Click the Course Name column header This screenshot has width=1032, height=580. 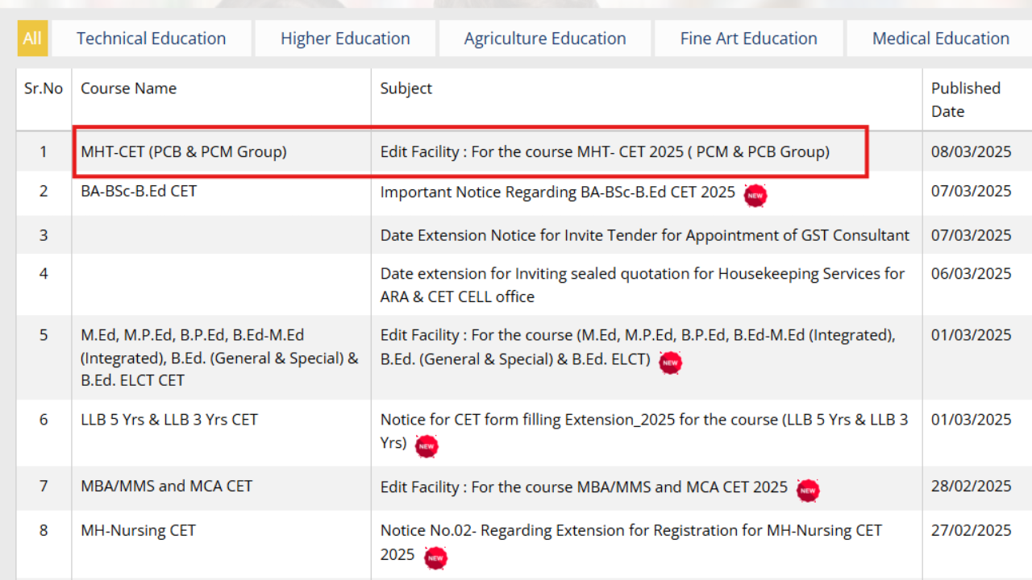pos(128,89)
